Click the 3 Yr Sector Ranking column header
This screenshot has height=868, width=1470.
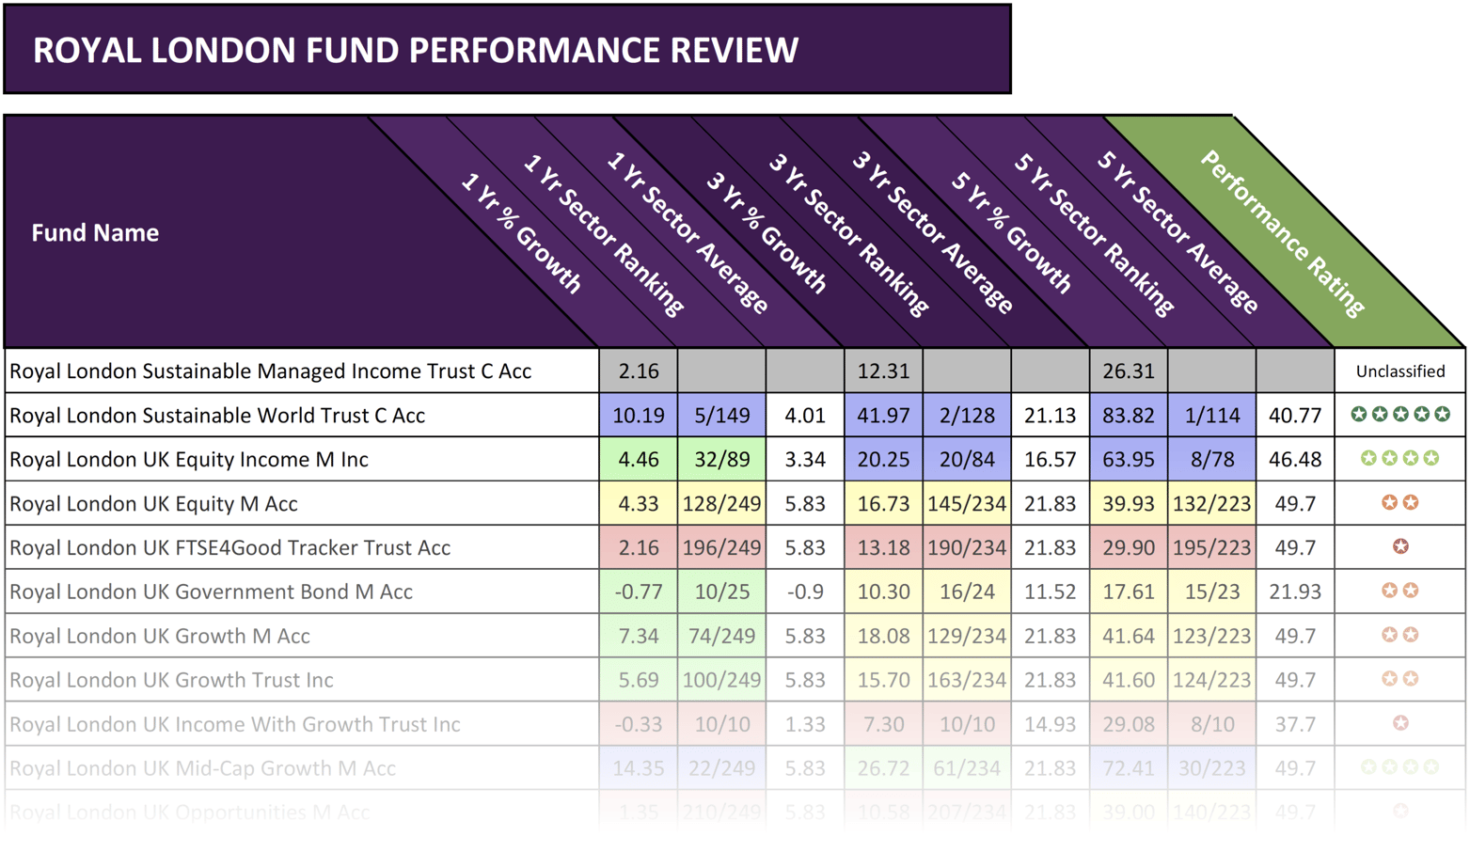(849, 233)
